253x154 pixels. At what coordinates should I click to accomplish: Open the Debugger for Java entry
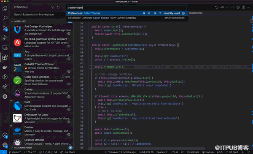point(42,118)
